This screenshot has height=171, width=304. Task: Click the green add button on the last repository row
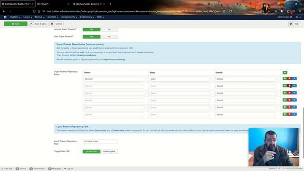tap(285, 114)
